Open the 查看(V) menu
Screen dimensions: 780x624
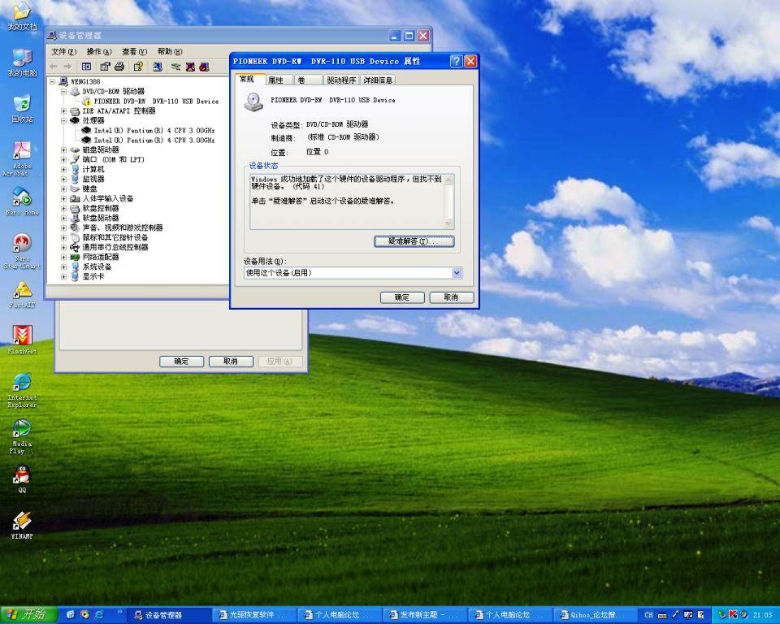[134, 52]
